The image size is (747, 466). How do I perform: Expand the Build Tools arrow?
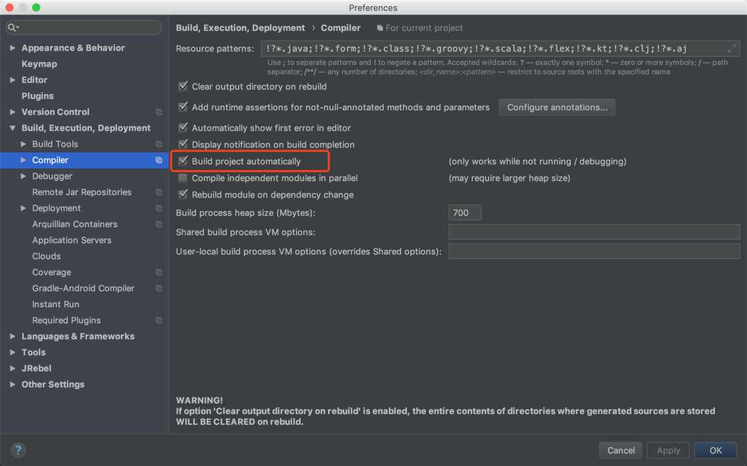tap(23, 144)
